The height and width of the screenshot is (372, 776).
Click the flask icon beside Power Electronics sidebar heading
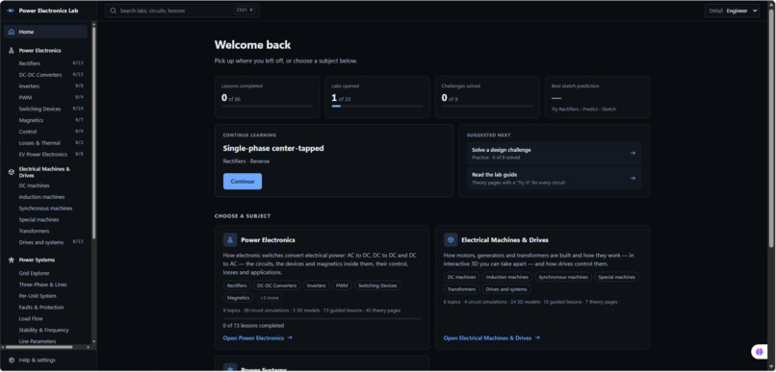point(12,50)
